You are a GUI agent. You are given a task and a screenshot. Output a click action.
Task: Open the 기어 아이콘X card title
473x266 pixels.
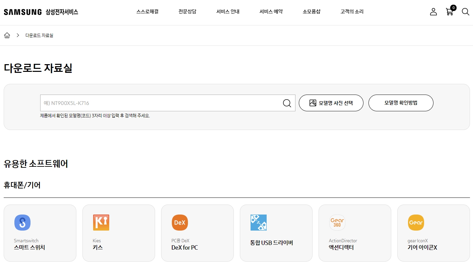coord(422,248)
